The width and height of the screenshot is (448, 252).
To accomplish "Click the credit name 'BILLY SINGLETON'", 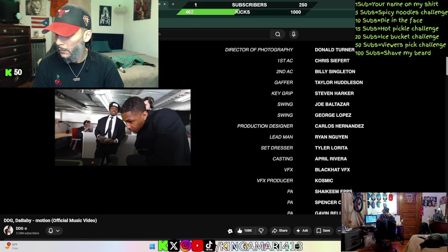I will [335, 71].
